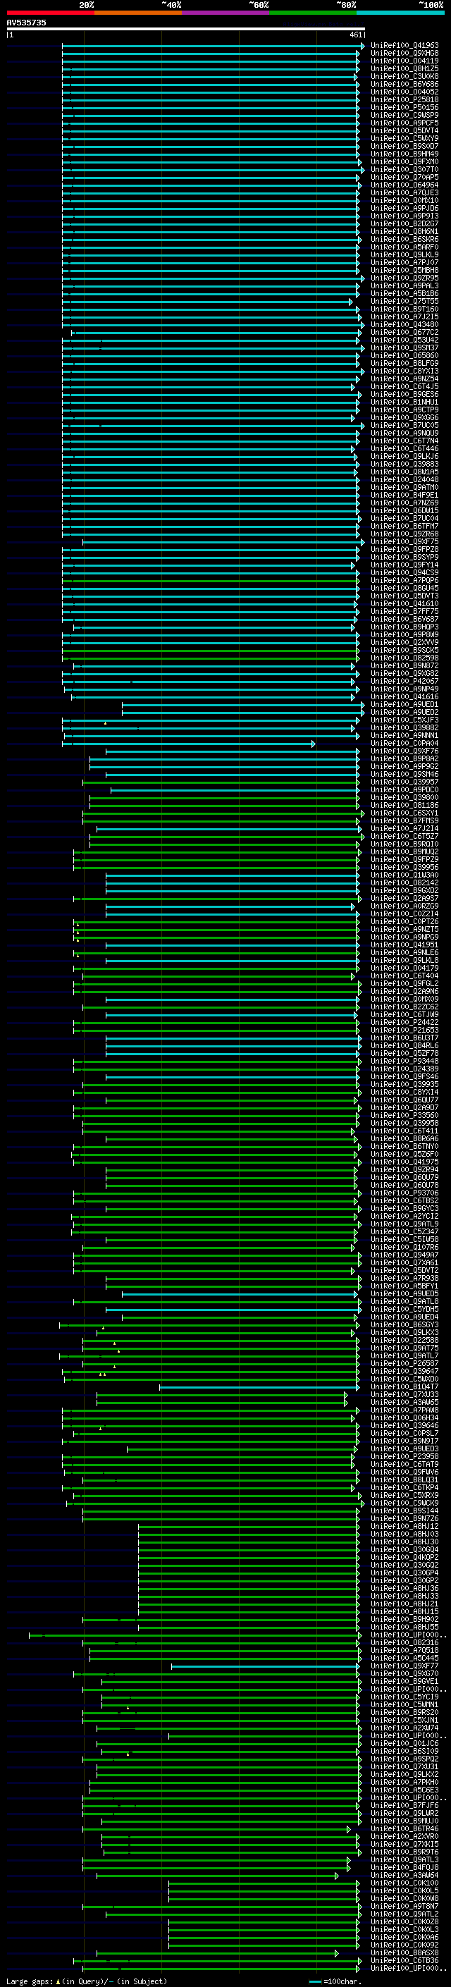Click the short alignment bar of UniRef100_C0PA04
Image resolution: width=451 pixels, height=1987 pixels.
coord(189,744)
